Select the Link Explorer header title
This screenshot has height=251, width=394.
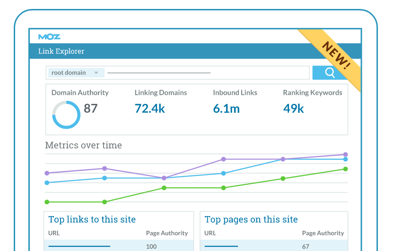click(x=61, y=51)
